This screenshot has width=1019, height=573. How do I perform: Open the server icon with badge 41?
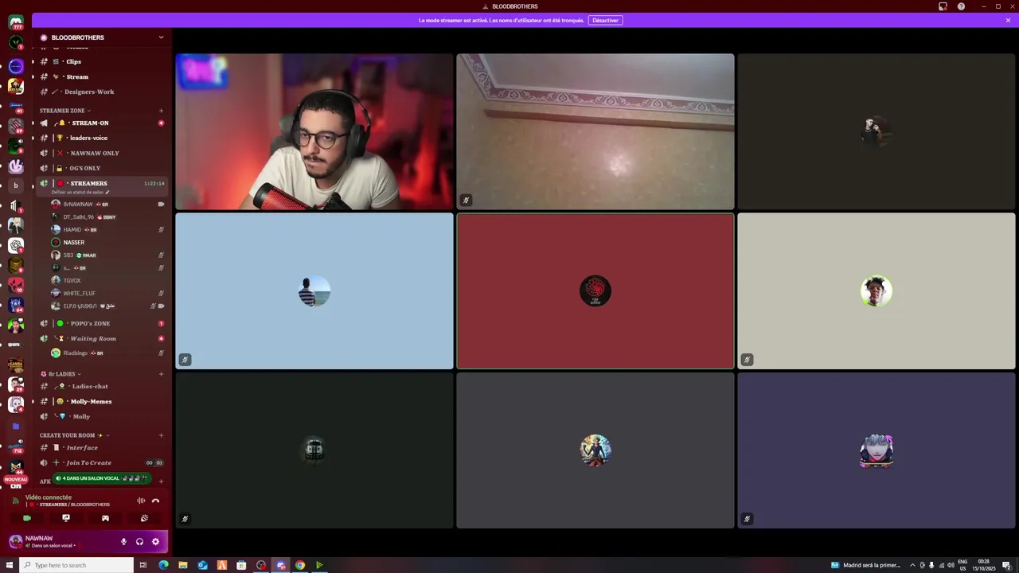click(16, 106)
